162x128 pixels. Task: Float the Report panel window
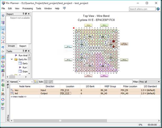pos(26,14)
